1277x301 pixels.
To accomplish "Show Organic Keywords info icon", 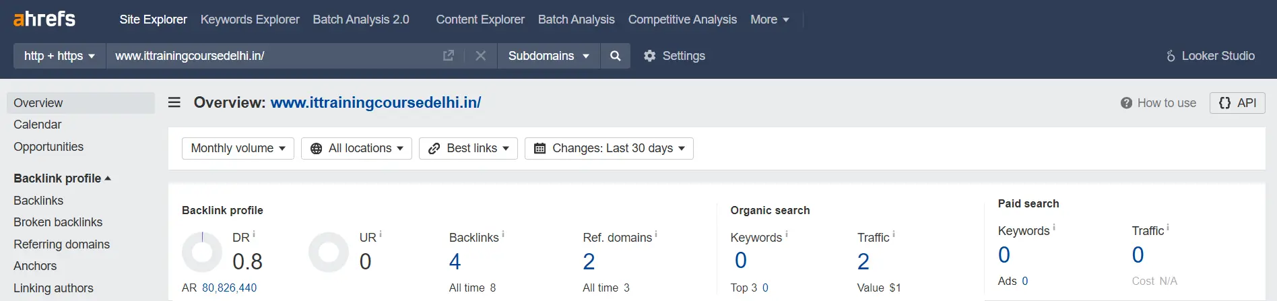I will pos(787,234).
